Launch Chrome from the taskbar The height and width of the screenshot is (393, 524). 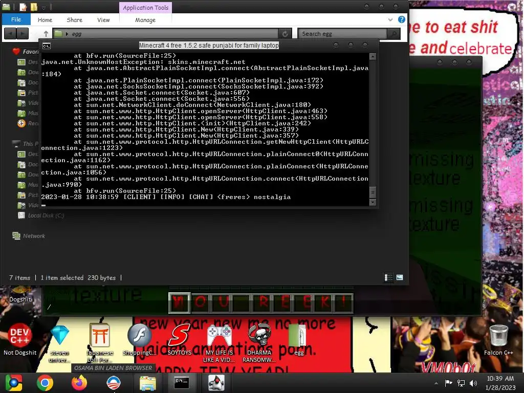(45, 383)
